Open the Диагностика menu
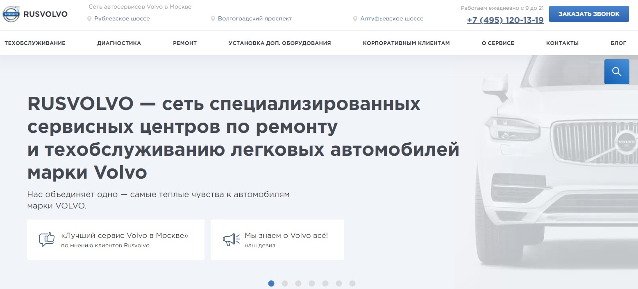638x289 pixels. (x=119, y=43)
